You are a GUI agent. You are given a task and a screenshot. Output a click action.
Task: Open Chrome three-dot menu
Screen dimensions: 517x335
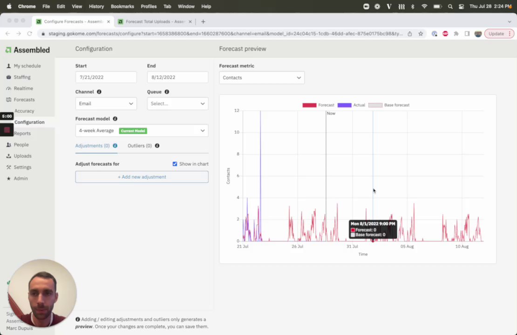[x=510, y=33]
